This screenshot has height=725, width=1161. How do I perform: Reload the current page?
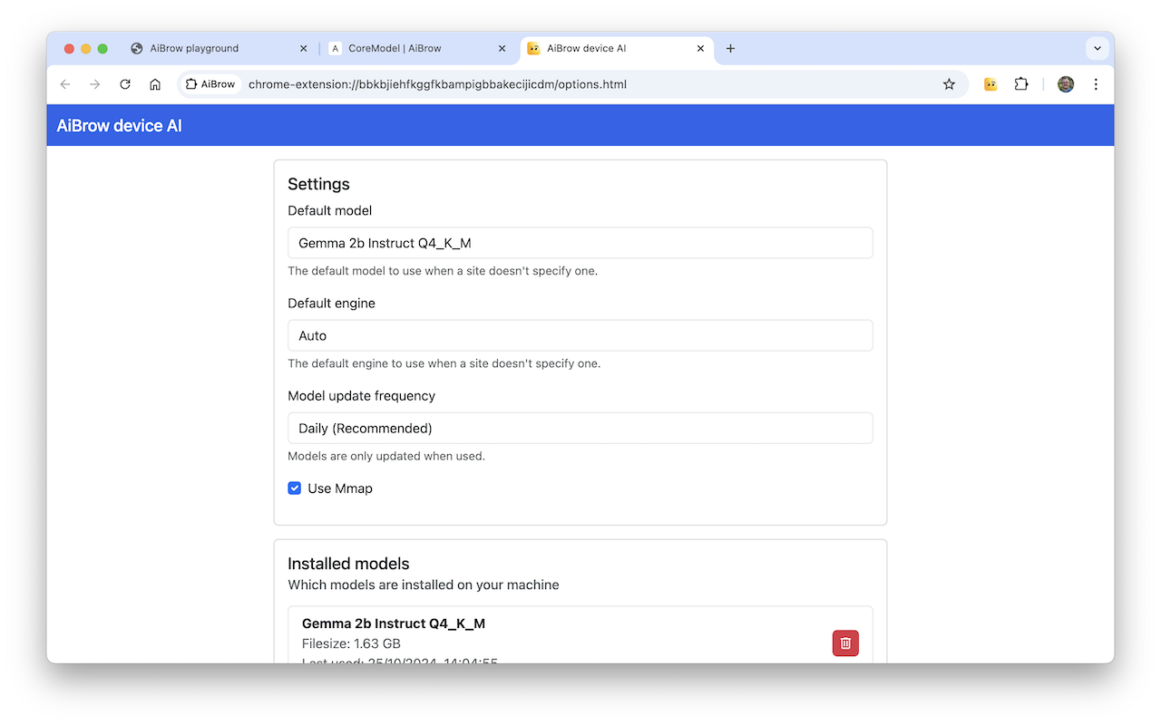124,83
